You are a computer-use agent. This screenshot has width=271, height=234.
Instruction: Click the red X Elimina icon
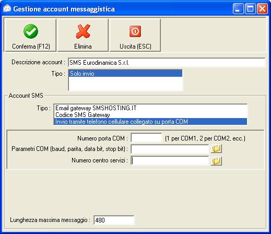click(83, 31)
